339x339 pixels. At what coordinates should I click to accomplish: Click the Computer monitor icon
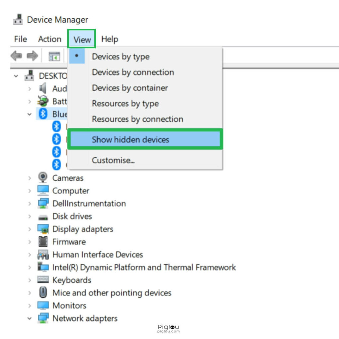[x=43, y=190]
